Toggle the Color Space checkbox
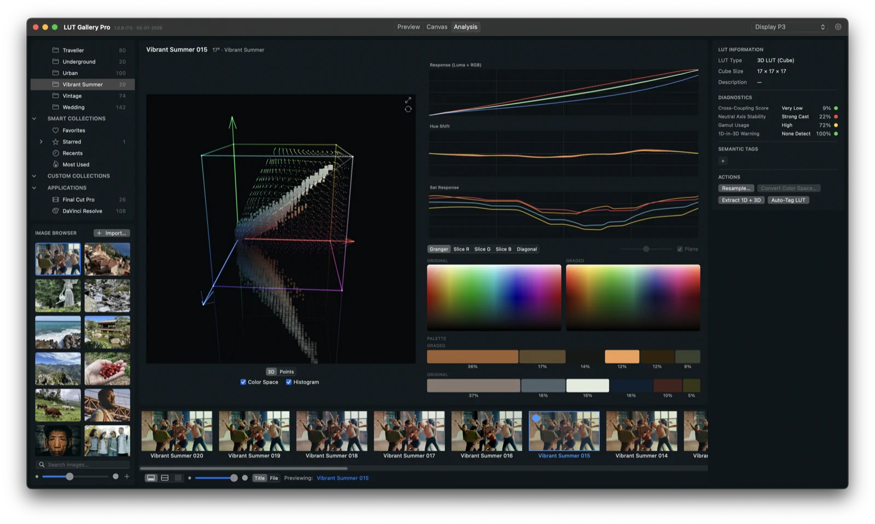The height and width of the screenshot is (524, 875). point(243,382)
